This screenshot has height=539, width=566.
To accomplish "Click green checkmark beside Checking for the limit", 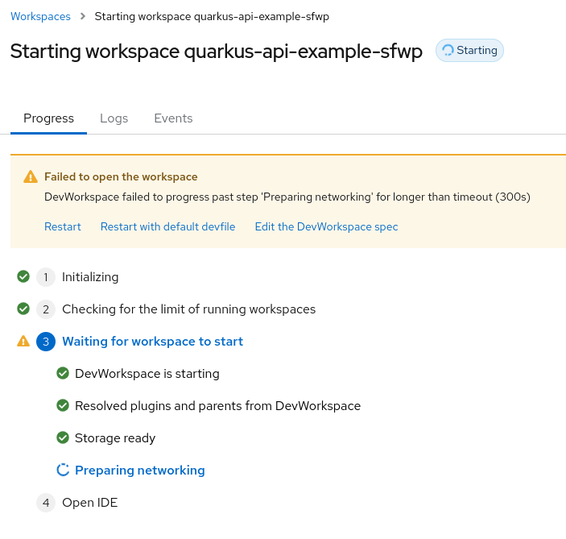I will point(23,309).
